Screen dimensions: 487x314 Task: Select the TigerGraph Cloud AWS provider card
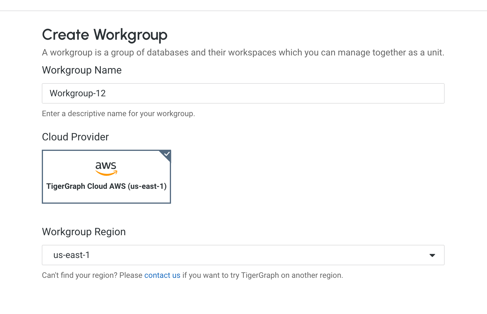pos(106,177)
